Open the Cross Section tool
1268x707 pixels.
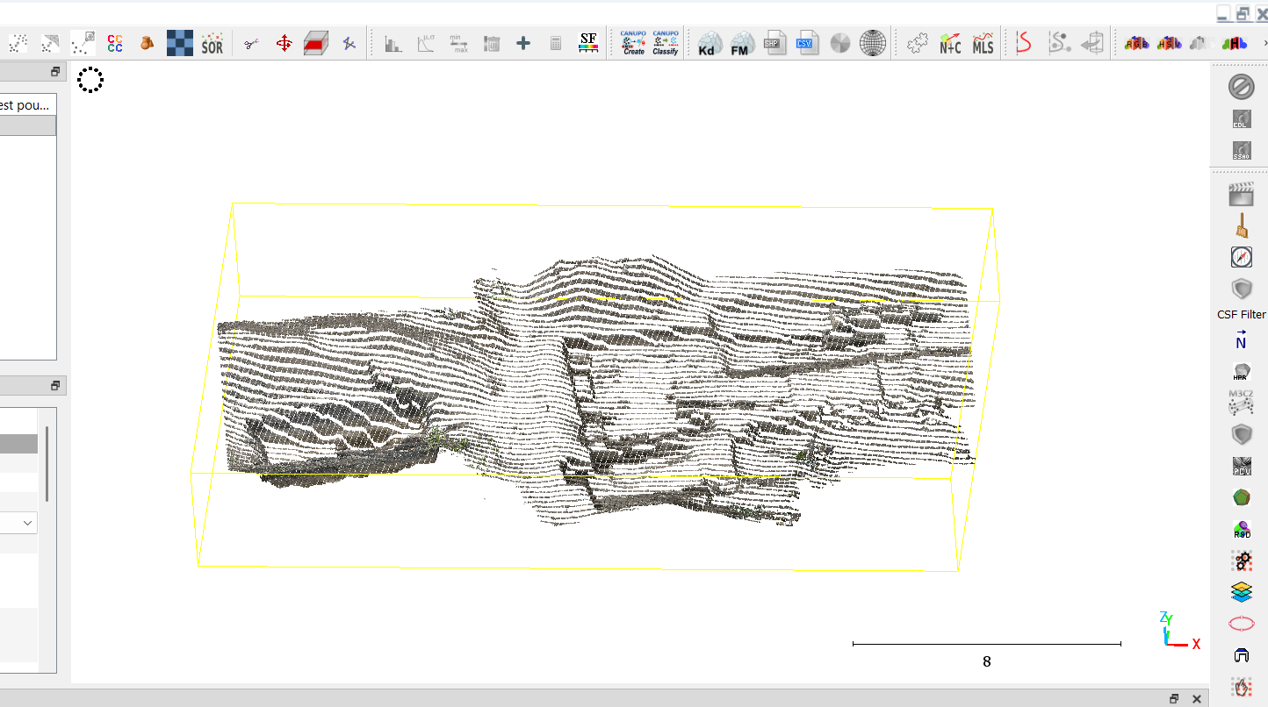316,43
